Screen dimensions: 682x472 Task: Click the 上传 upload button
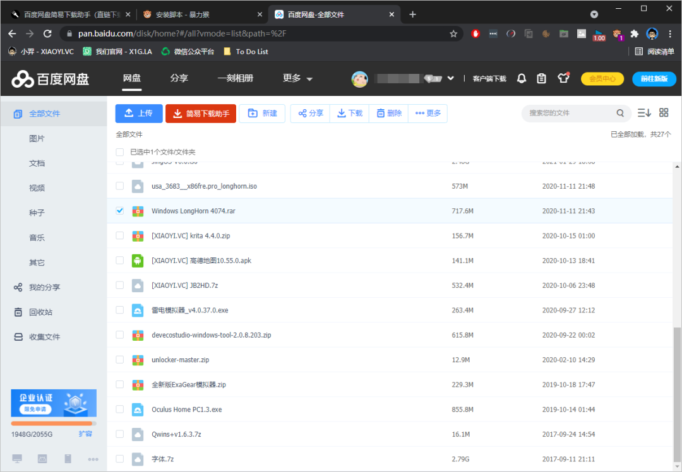tap(139, 114)
